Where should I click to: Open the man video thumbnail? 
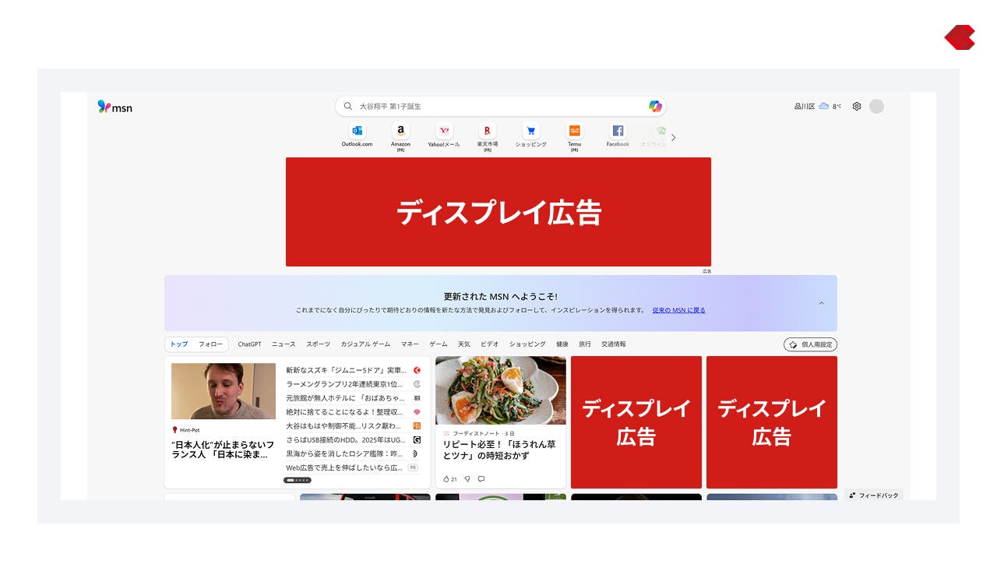pos(224,391)
